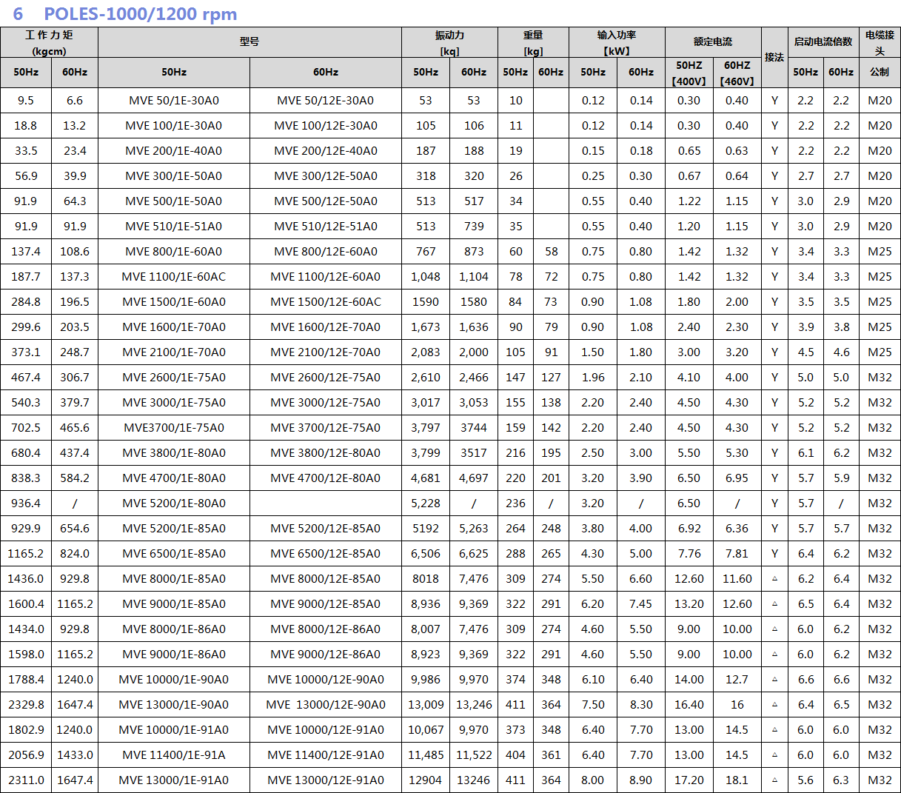Click the delta symbol in MVE 8000/1E-85A0 row
Viewport: 901px width, 793px height.
point(774,579)
